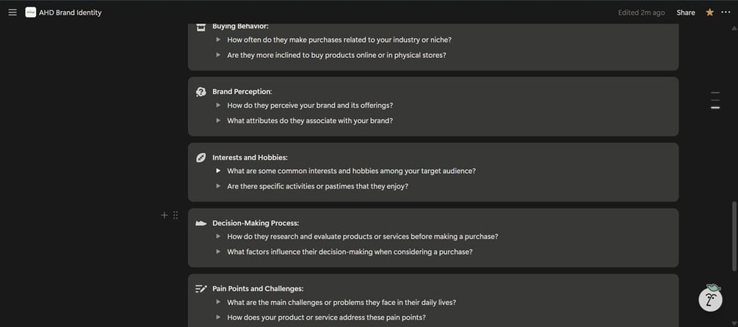738x327 pixels.
Task: Open the floating assistant avatar button
Action: click(x=710, y=298)
